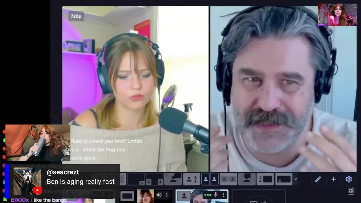Screen dimensions: 361x203
Task: Add a new layout with the plus icon
Action: [x=333, y=179]
